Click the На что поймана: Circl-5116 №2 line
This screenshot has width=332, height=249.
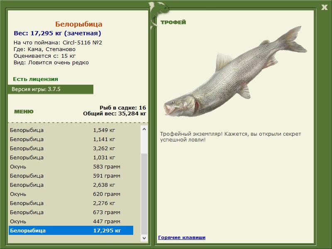tap(58, 43)
